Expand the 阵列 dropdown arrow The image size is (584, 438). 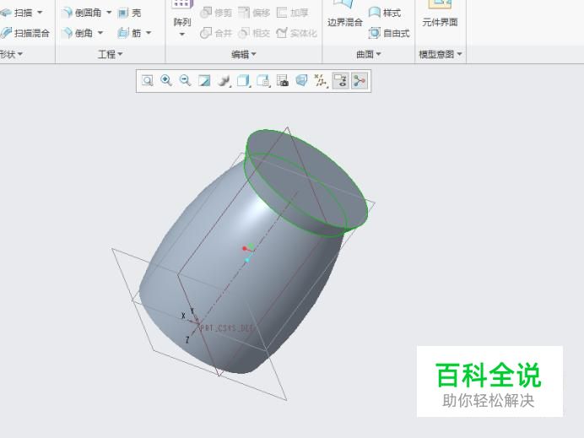tap(182, 35)
